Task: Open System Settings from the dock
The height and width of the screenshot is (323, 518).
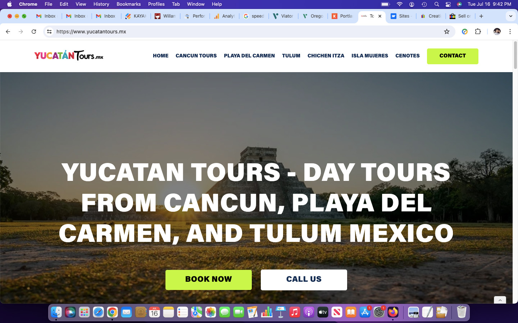Action: pyautogui.click(x=379, y=312)
